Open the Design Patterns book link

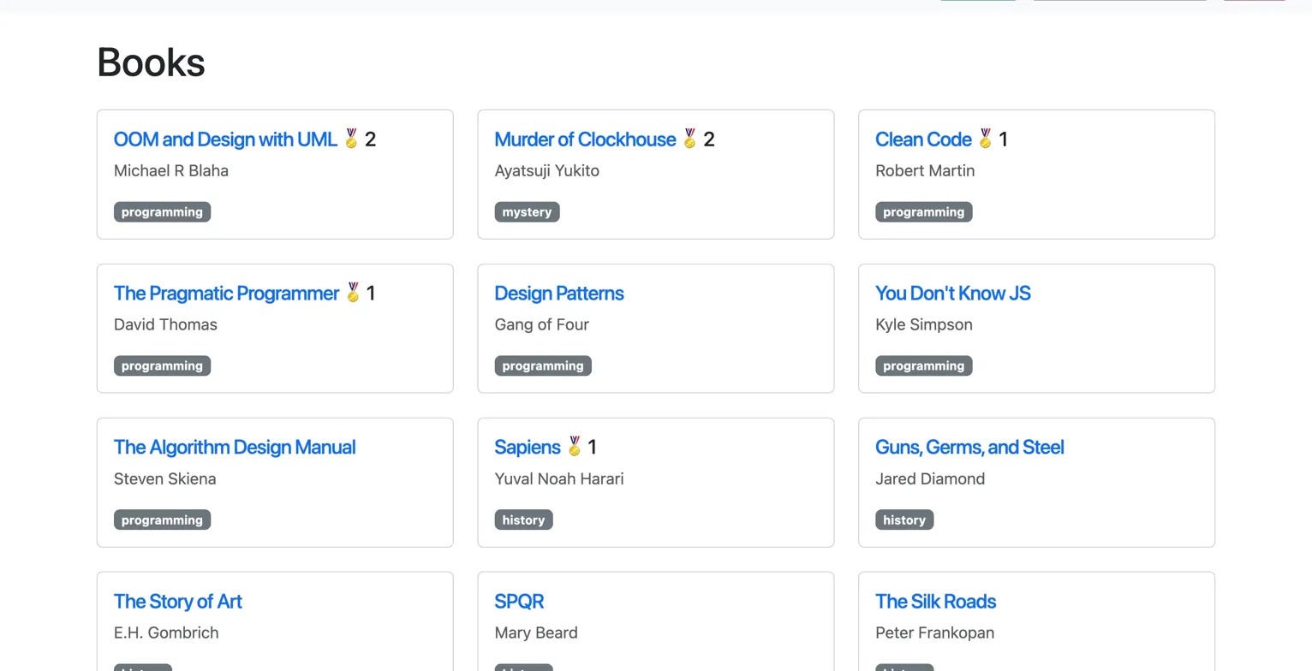[559, 293]
